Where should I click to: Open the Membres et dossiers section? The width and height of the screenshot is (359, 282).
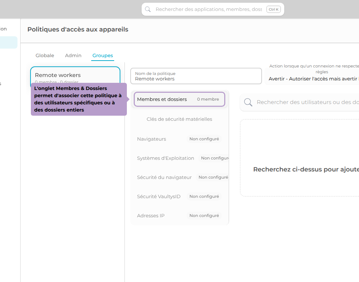(180, 99)
